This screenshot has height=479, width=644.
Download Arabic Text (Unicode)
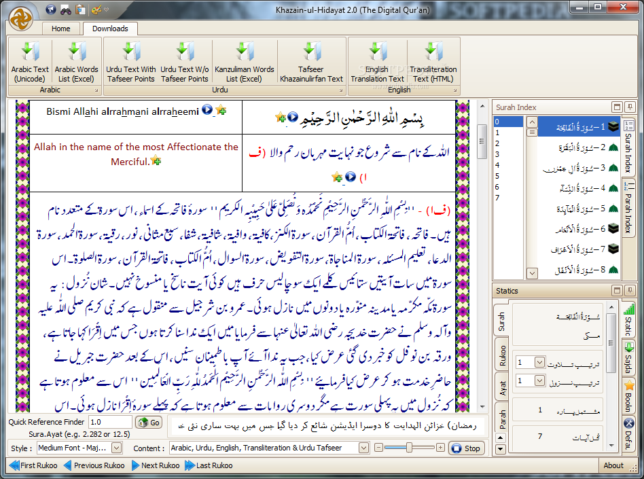pyautogui.click(x=30, y=62)
